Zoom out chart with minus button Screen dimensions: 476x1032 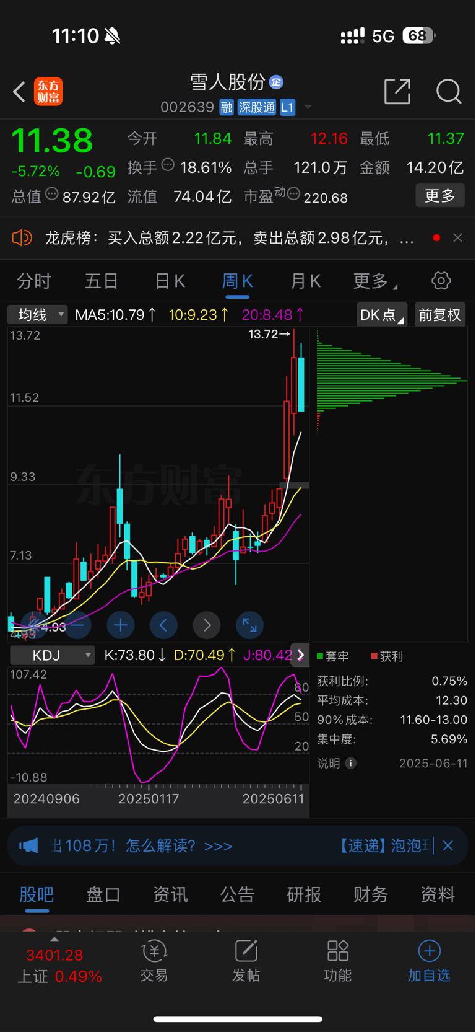click(77, 625)
